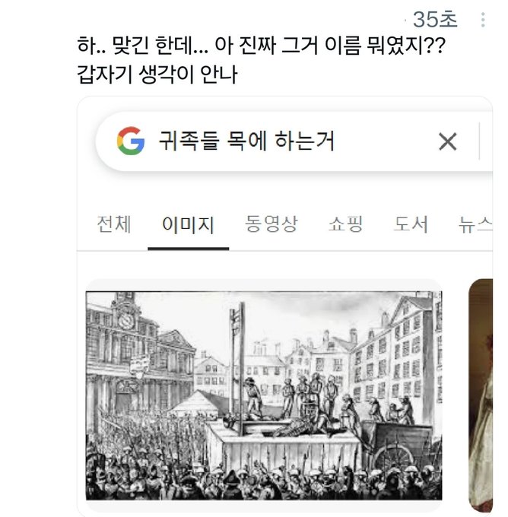Viewport: 508px width, 517px height.
Task: Select the 이미지 tab
Action: (x=188, y=225)
